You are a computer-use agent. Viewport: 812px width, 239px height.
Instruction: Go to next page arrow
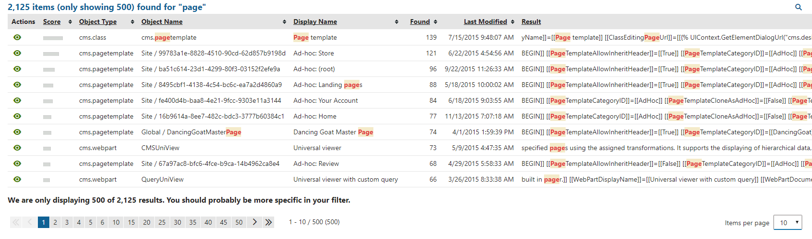coord(255,222)
